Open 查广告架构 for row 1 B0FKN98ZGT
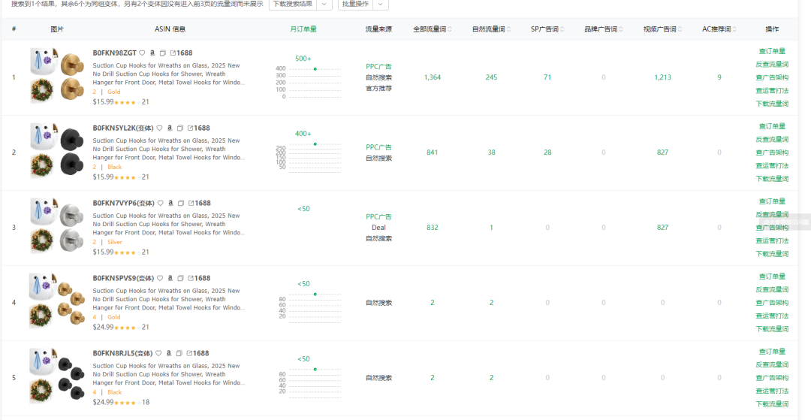The height and width of the screenshot is (420, 811). (x=772, y=77)
